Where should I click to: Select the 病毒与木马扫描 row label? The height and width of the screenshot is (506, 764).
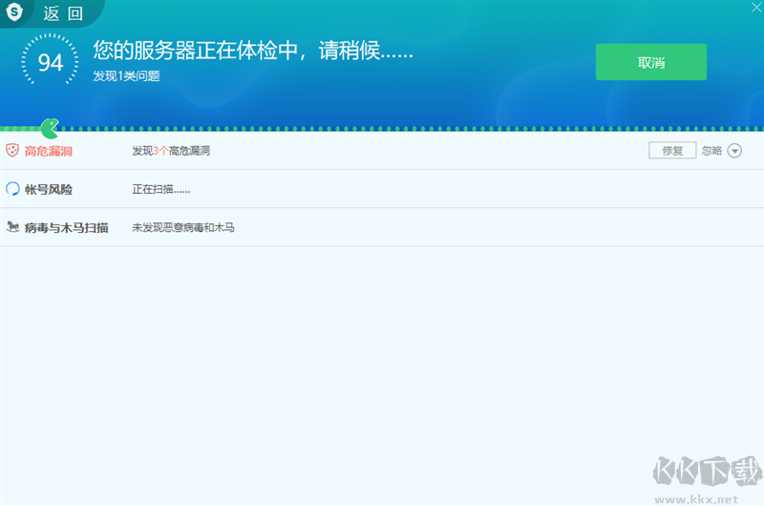(x=66, y=227)
